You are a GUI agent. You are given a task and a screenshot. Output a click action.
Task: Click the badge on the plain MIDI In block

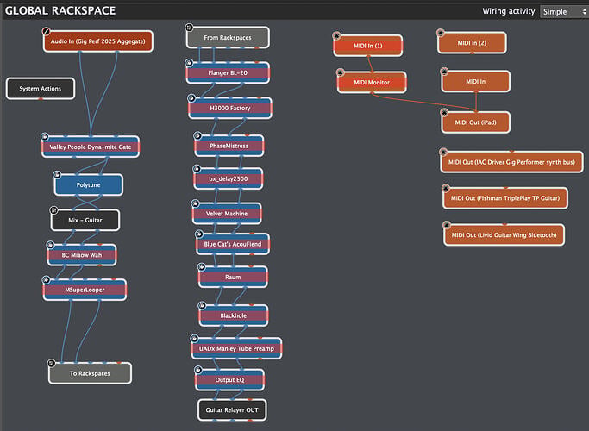coord(444,72)
